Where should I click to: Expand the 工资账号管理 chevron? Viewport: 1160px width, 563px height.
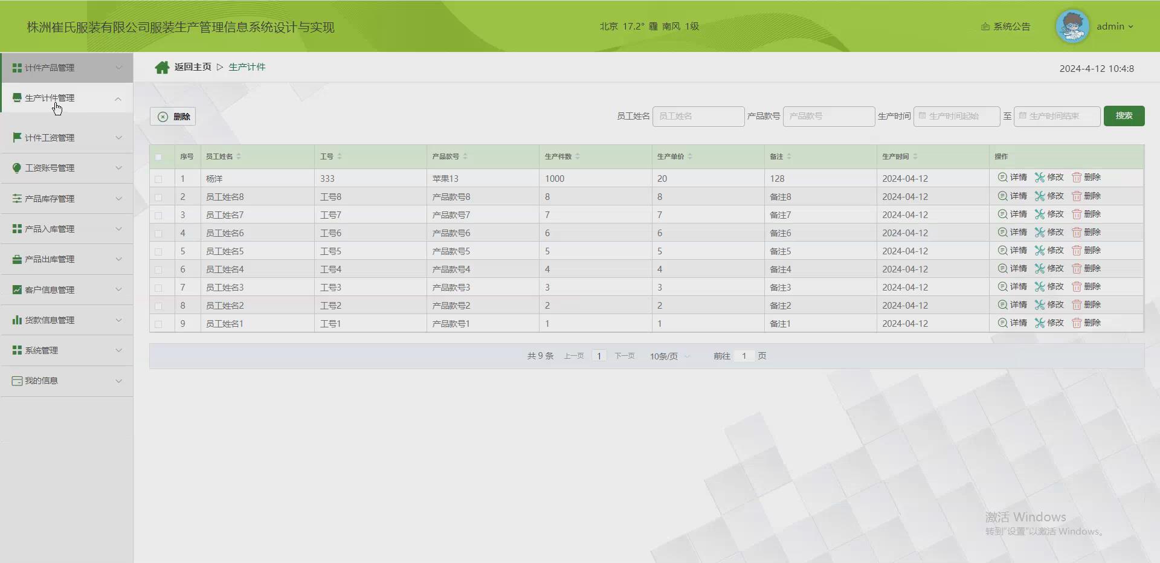coord(118,168)
